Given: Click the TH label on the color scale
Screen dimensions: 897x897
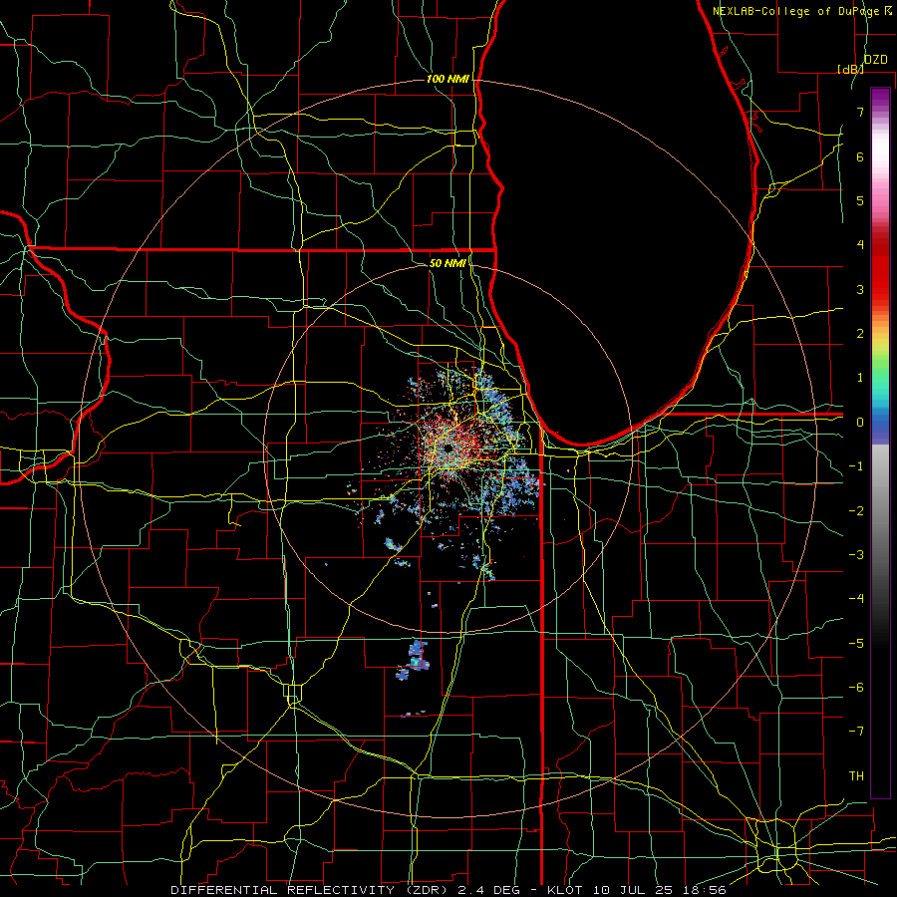Looking at the screenshot, I should coord(856,776).
